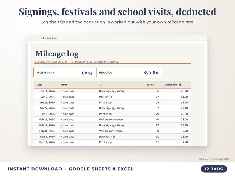Click the Date column header

39,85
